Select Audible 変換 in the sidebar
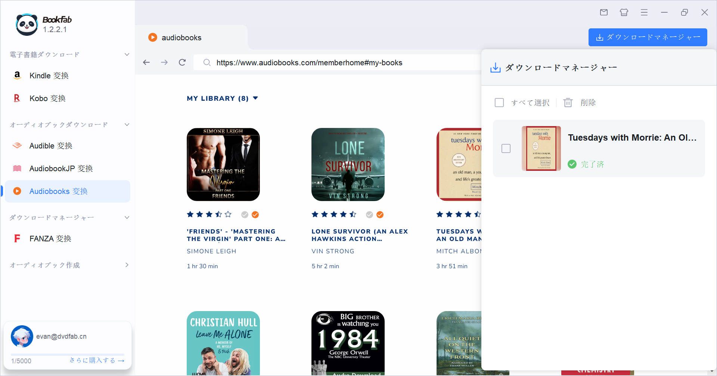This screenshot has width=717, height=376. (x=51, y=146)
